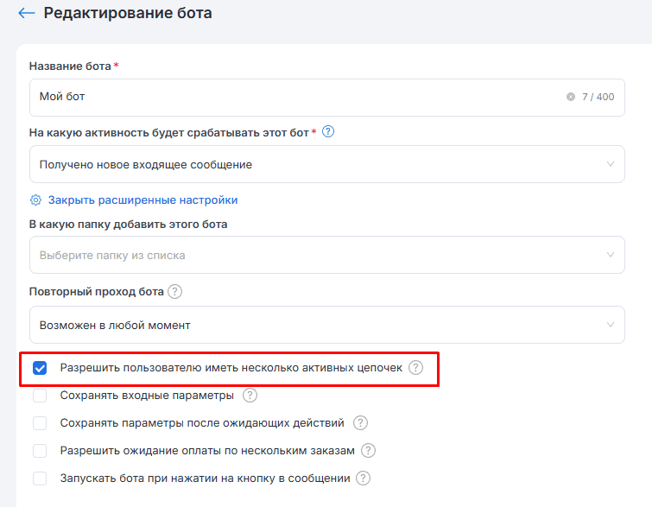Check Запускать бота при нажатии на кнопку
The image size is (652, 507).
[40, 478]
